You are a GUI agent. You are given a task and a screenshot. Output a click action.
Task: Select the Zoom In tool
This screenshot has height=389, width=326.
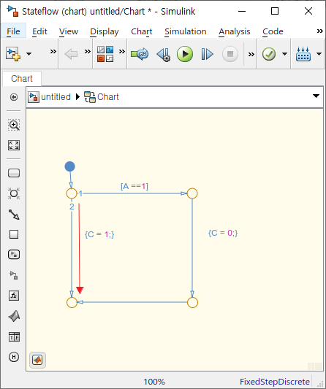pos(14,125)
